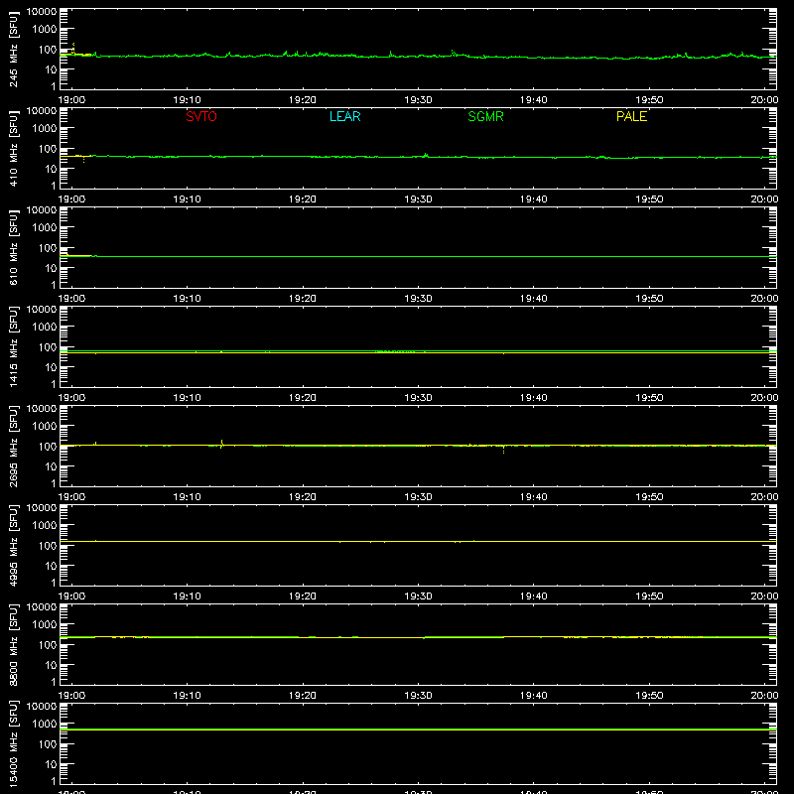This screenshot has height=794, width=794.
Task: Click the 19:50 time label below 2695 MHz plot
Action: coord(649,497)
